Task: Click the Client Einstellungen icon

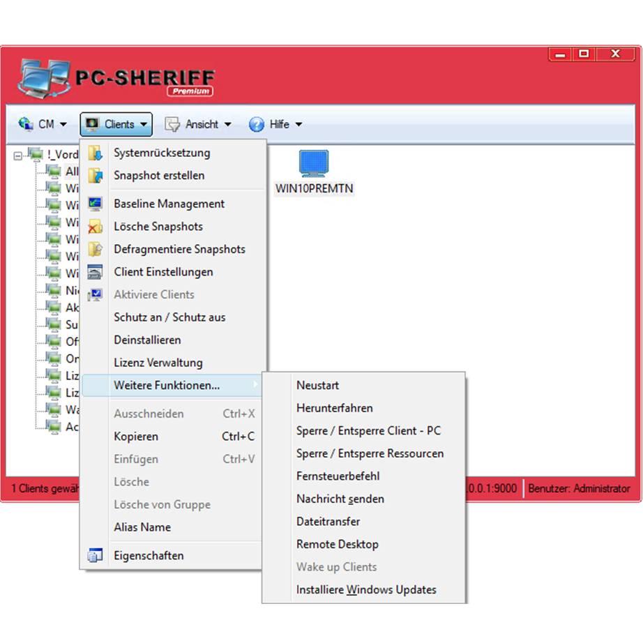Action: (x=95, y=272)
